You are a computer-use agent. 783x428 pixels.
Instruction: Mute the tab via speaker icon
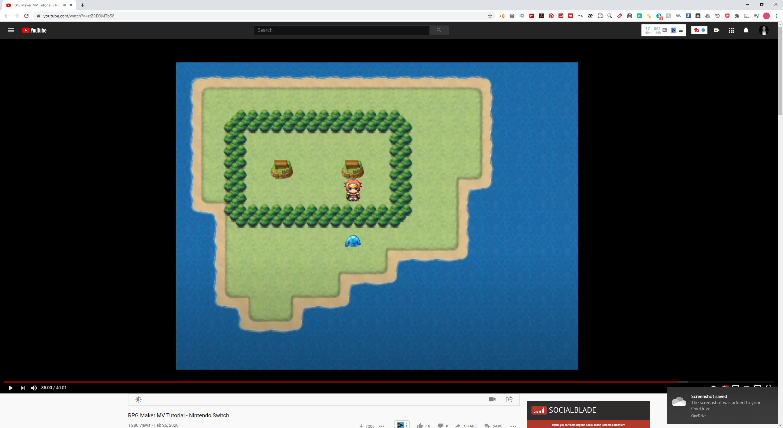64,5
